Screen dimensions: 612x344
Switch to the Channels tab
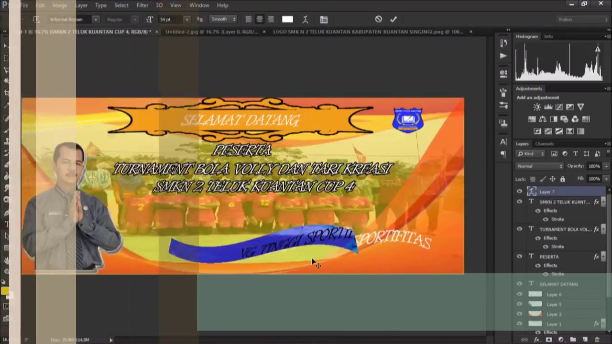pos(544,144)
